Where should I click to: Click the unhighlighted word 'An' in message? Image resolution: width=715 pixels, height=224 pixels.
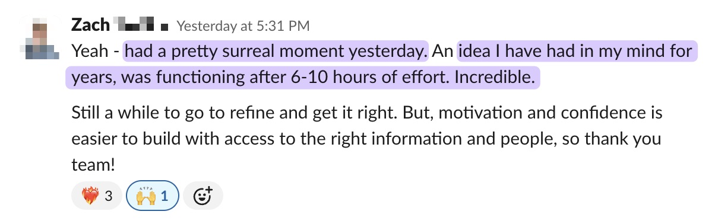tap(443, 52)
